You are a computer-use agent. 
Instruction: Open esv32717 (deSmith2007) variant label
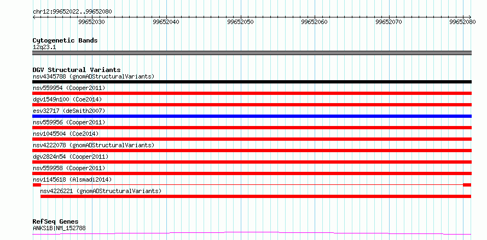click(69, 111)
